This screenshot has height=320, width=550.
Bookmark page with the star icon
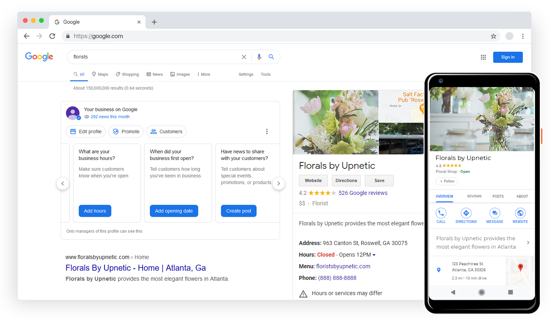pos(493,36)
